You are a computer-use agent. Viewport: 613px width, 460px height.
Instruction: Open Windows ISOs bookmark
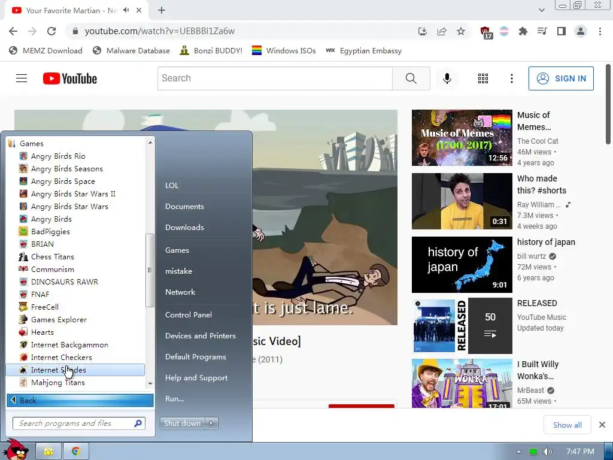[x=284, y=50]
